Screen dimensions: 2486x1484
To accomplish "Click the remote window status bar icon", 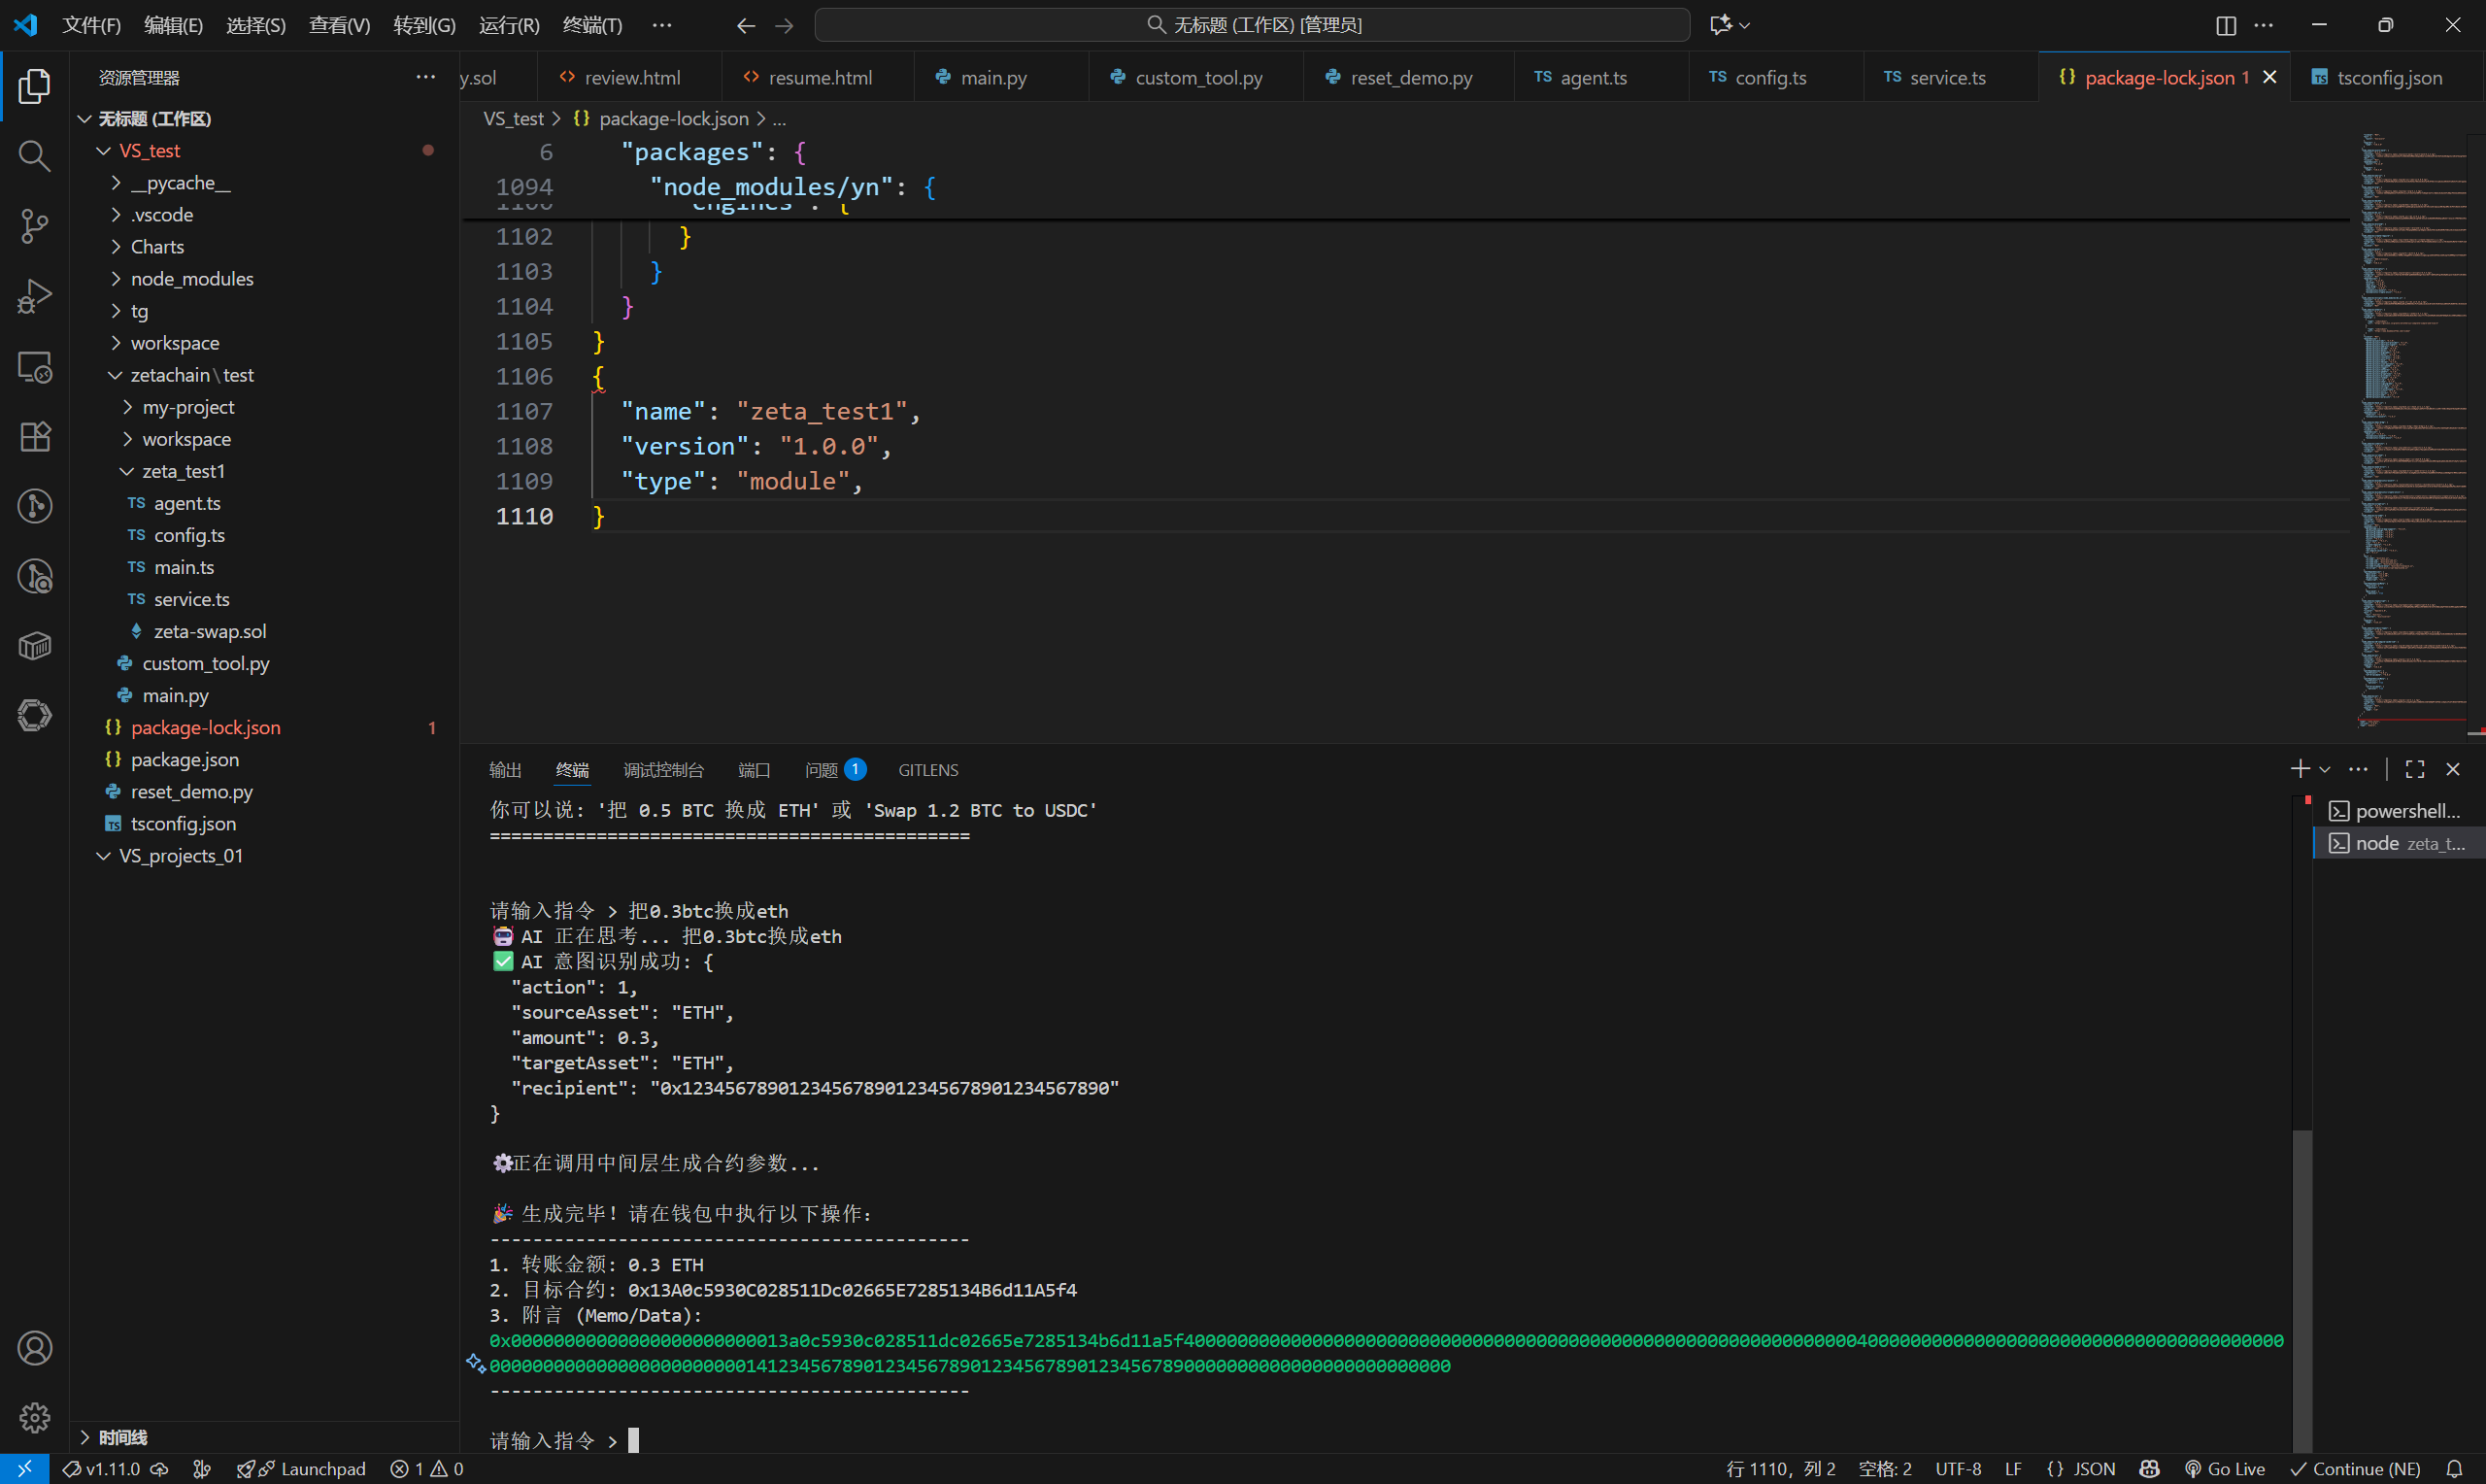I will (x=24, y=1469).
